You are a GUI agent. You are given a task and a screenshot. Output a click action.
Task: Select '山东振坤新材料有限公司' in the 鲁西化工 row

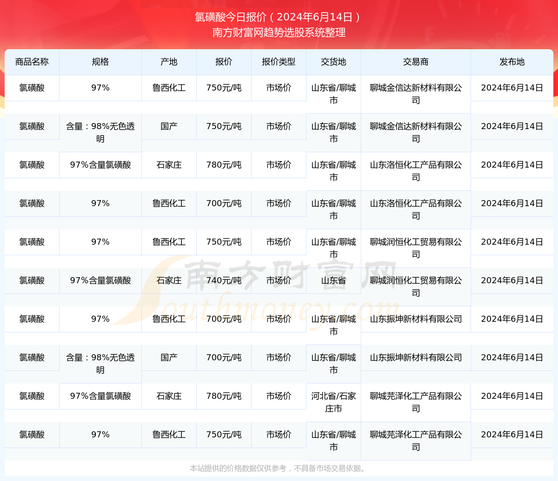416,319
